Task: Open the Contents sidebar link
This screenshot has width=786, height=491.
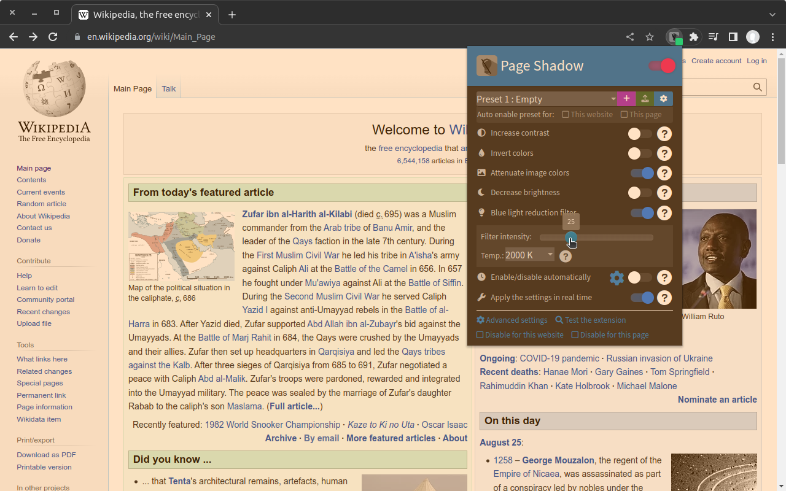Action: pos(31,180)
